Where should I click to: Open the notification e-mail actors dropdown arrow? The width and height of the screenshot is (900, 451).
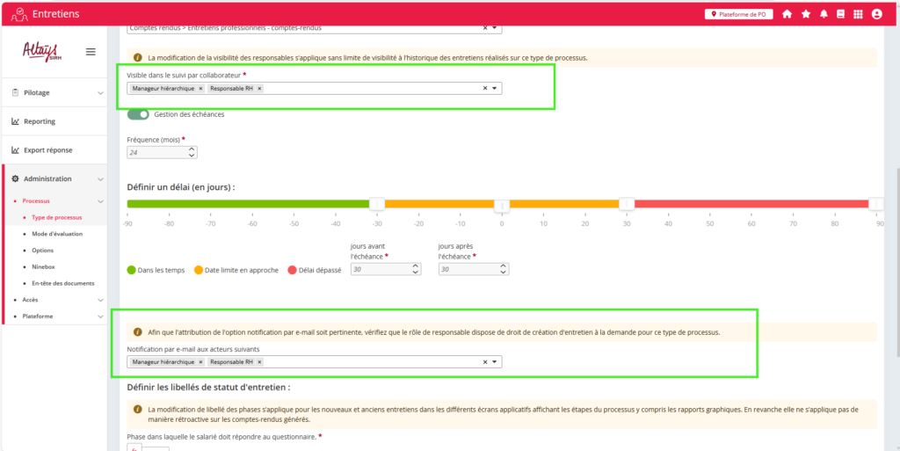click(495, 361)
